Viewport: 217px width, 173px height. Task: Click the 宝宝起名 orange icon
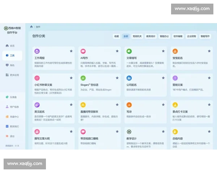tap(175, 51)
